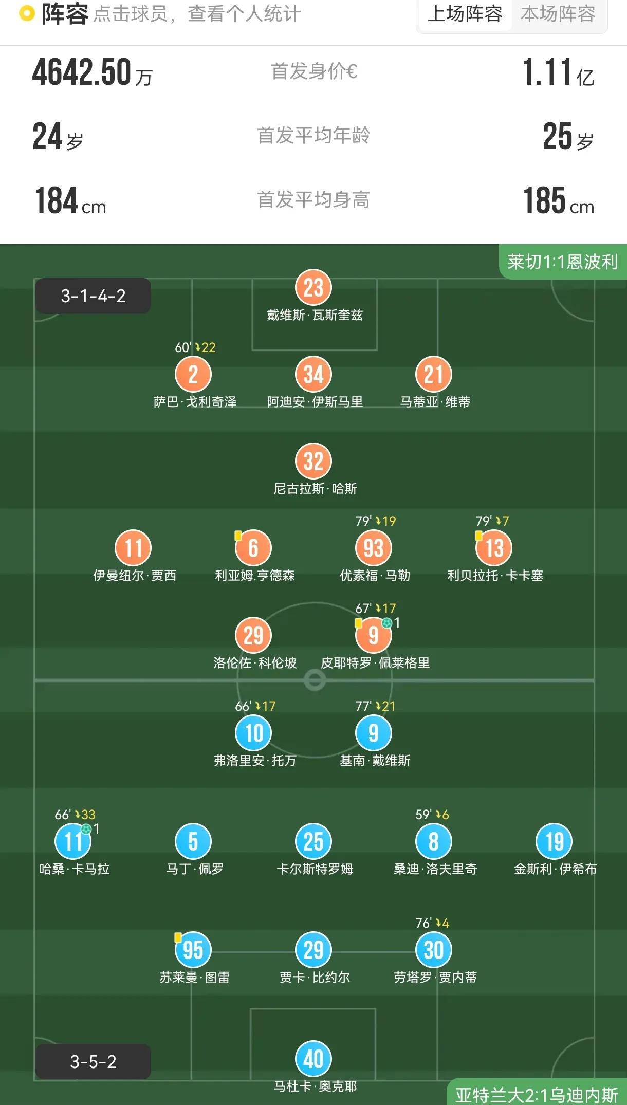Select blue number 11 哈桑·卡马拉

pos(73,841)
